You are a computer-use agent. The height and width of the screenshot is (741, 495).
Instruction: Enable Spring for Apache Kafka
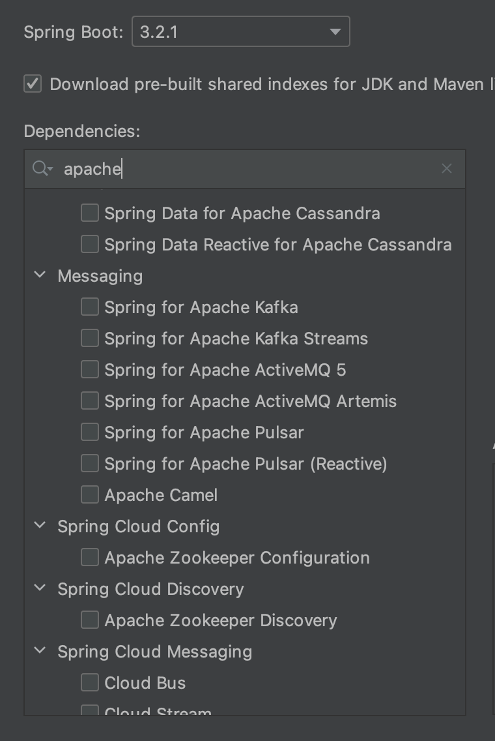[x=90, y=307]
